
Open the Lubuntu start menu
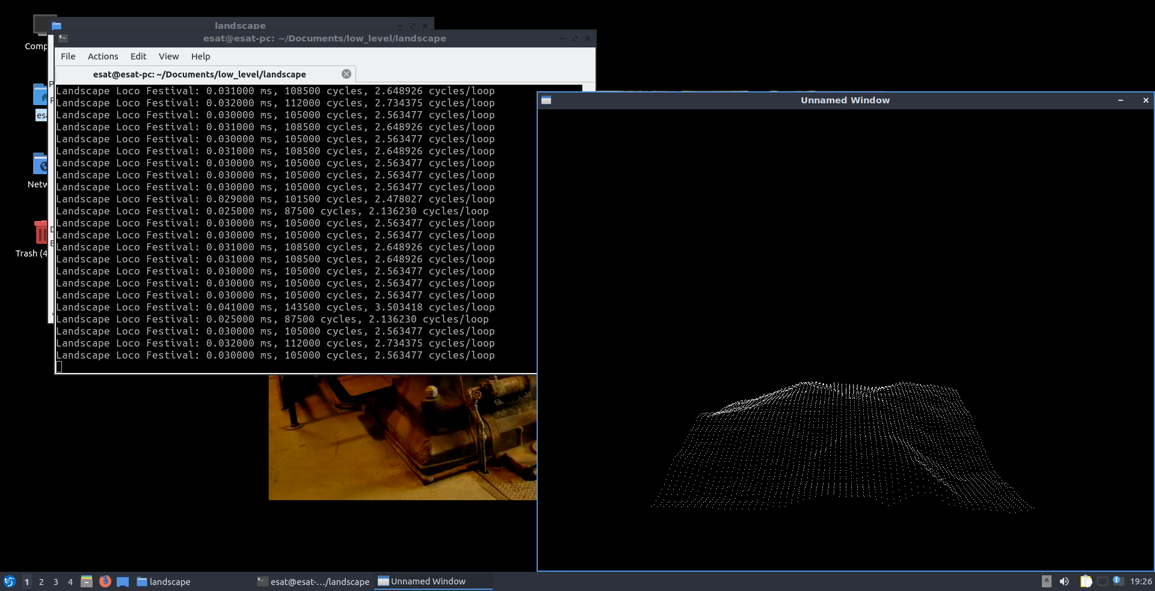tap(9, 581)
